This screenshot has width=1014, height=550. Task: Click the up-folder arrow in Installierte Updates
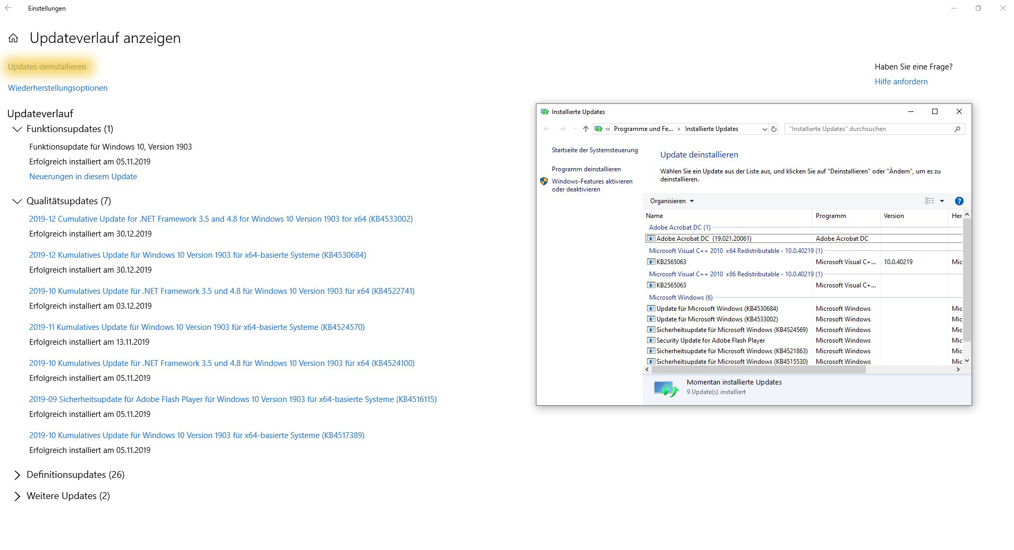585,129
